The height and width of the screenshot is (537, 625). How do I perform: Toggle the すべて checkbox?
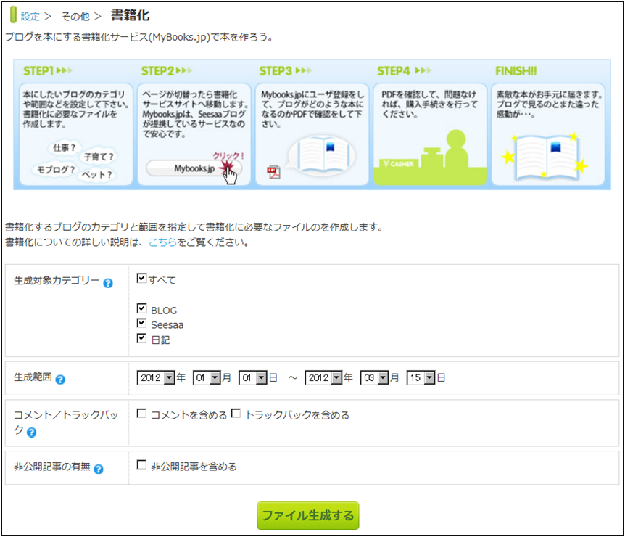tap(141, 279)
